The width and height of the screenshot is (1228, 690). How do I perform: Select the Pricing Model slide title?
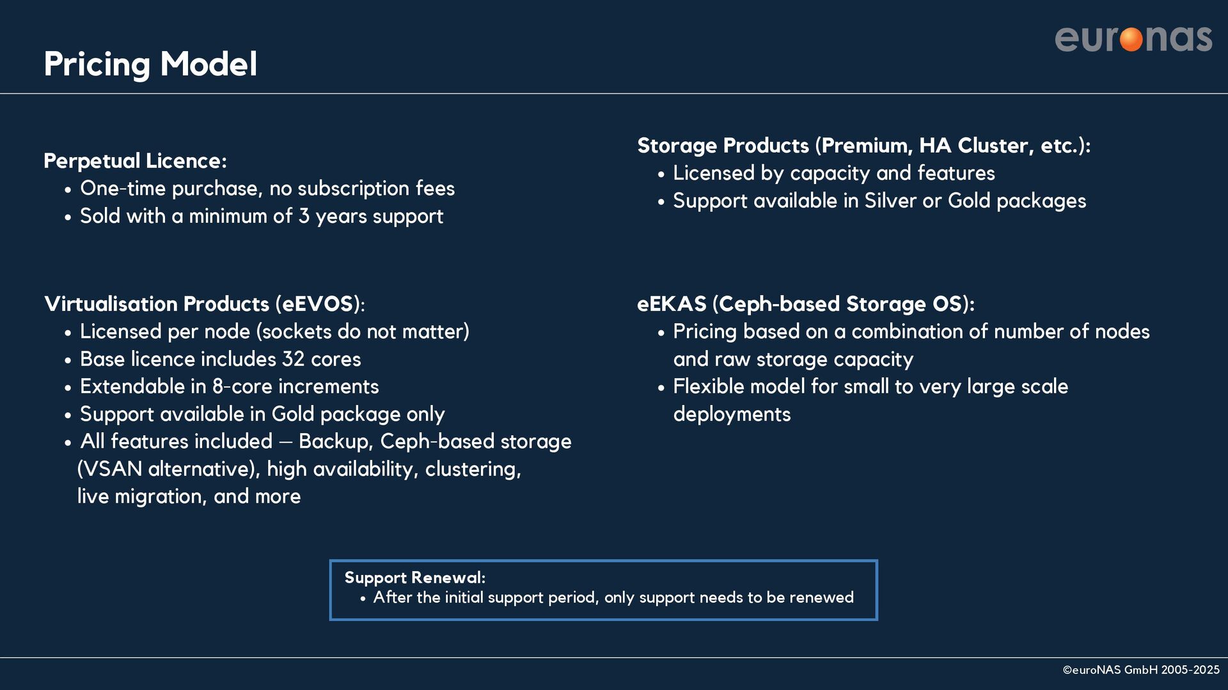[150, 65]
